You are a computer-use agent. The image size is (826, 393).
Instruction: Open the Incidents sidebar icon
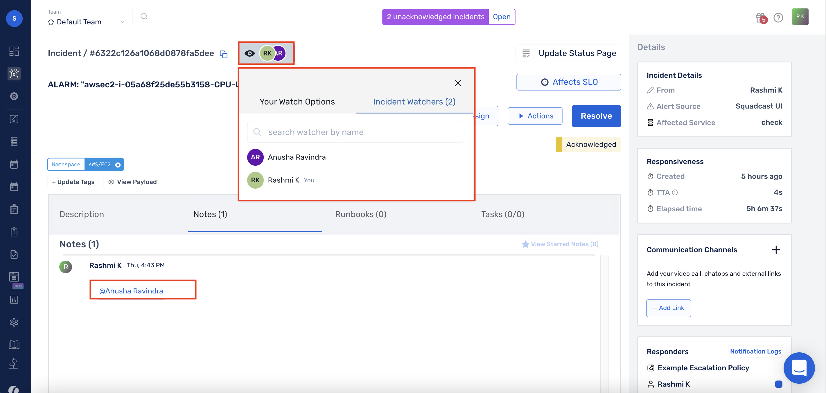[14, 73]
